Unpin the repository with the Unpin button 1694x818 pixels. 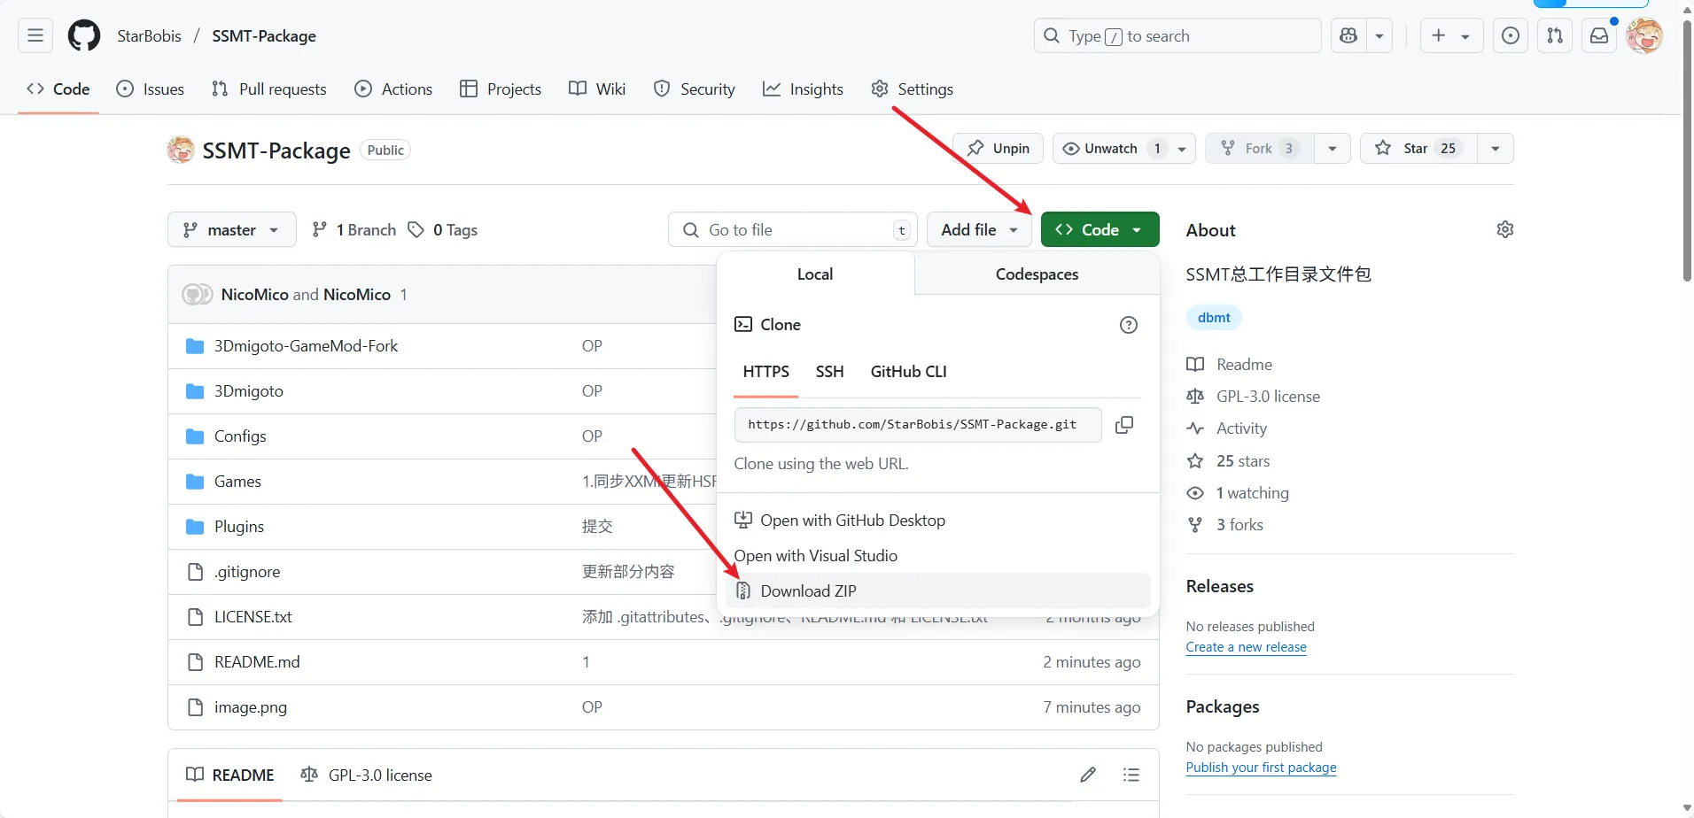[x=998, y=148]
